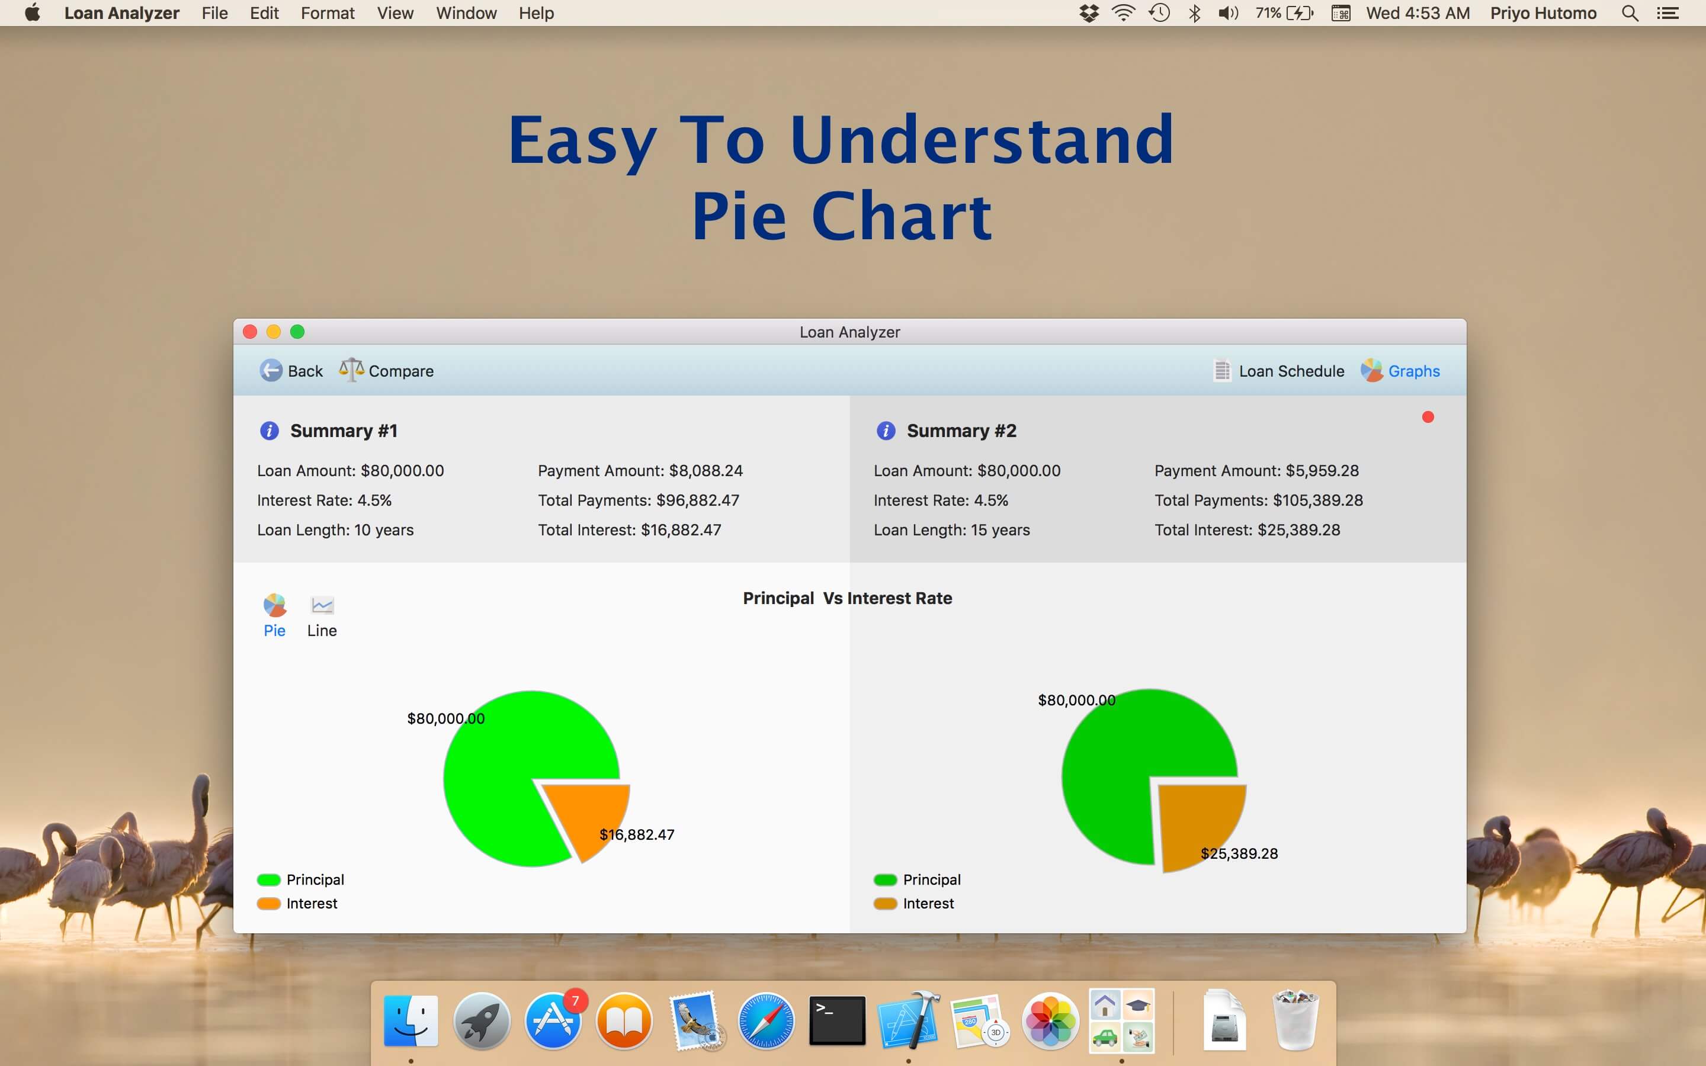This screenshot has width=1706, height=1066.
Task: Click the green Principal swatch in the left legend
Action: (268, 880)
